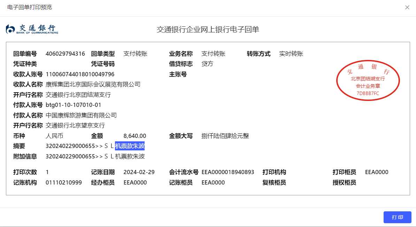Click the 打印 button
The width and height of the screenshot is (416, 227).
coord(397,217)
